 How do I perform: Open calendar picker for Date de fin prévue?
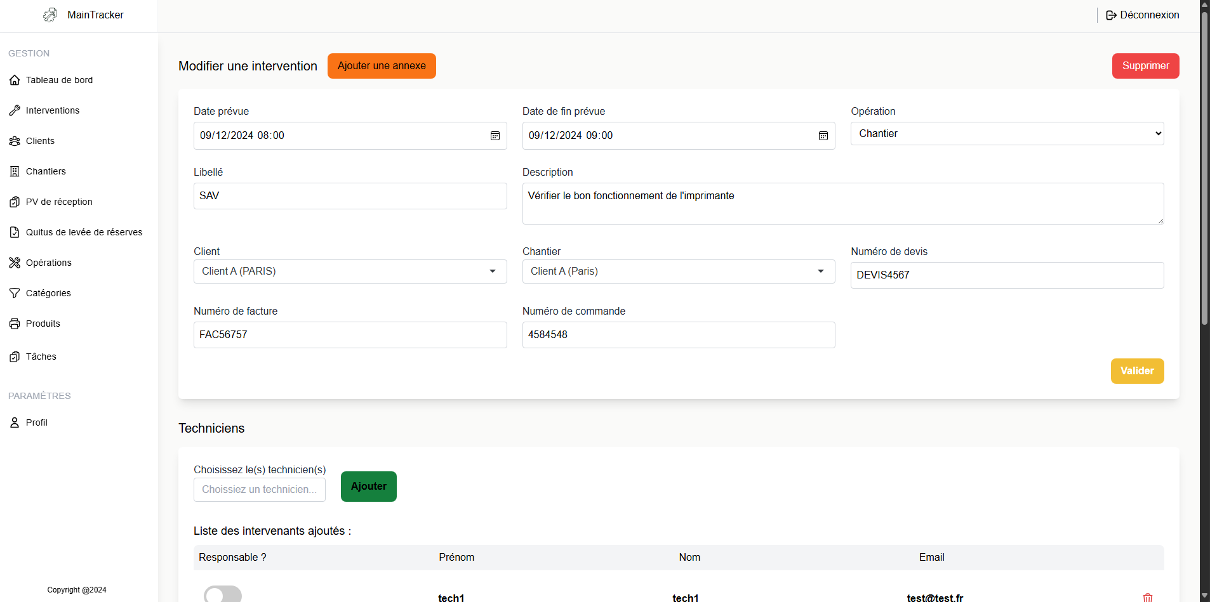click(x=823, y=136)
